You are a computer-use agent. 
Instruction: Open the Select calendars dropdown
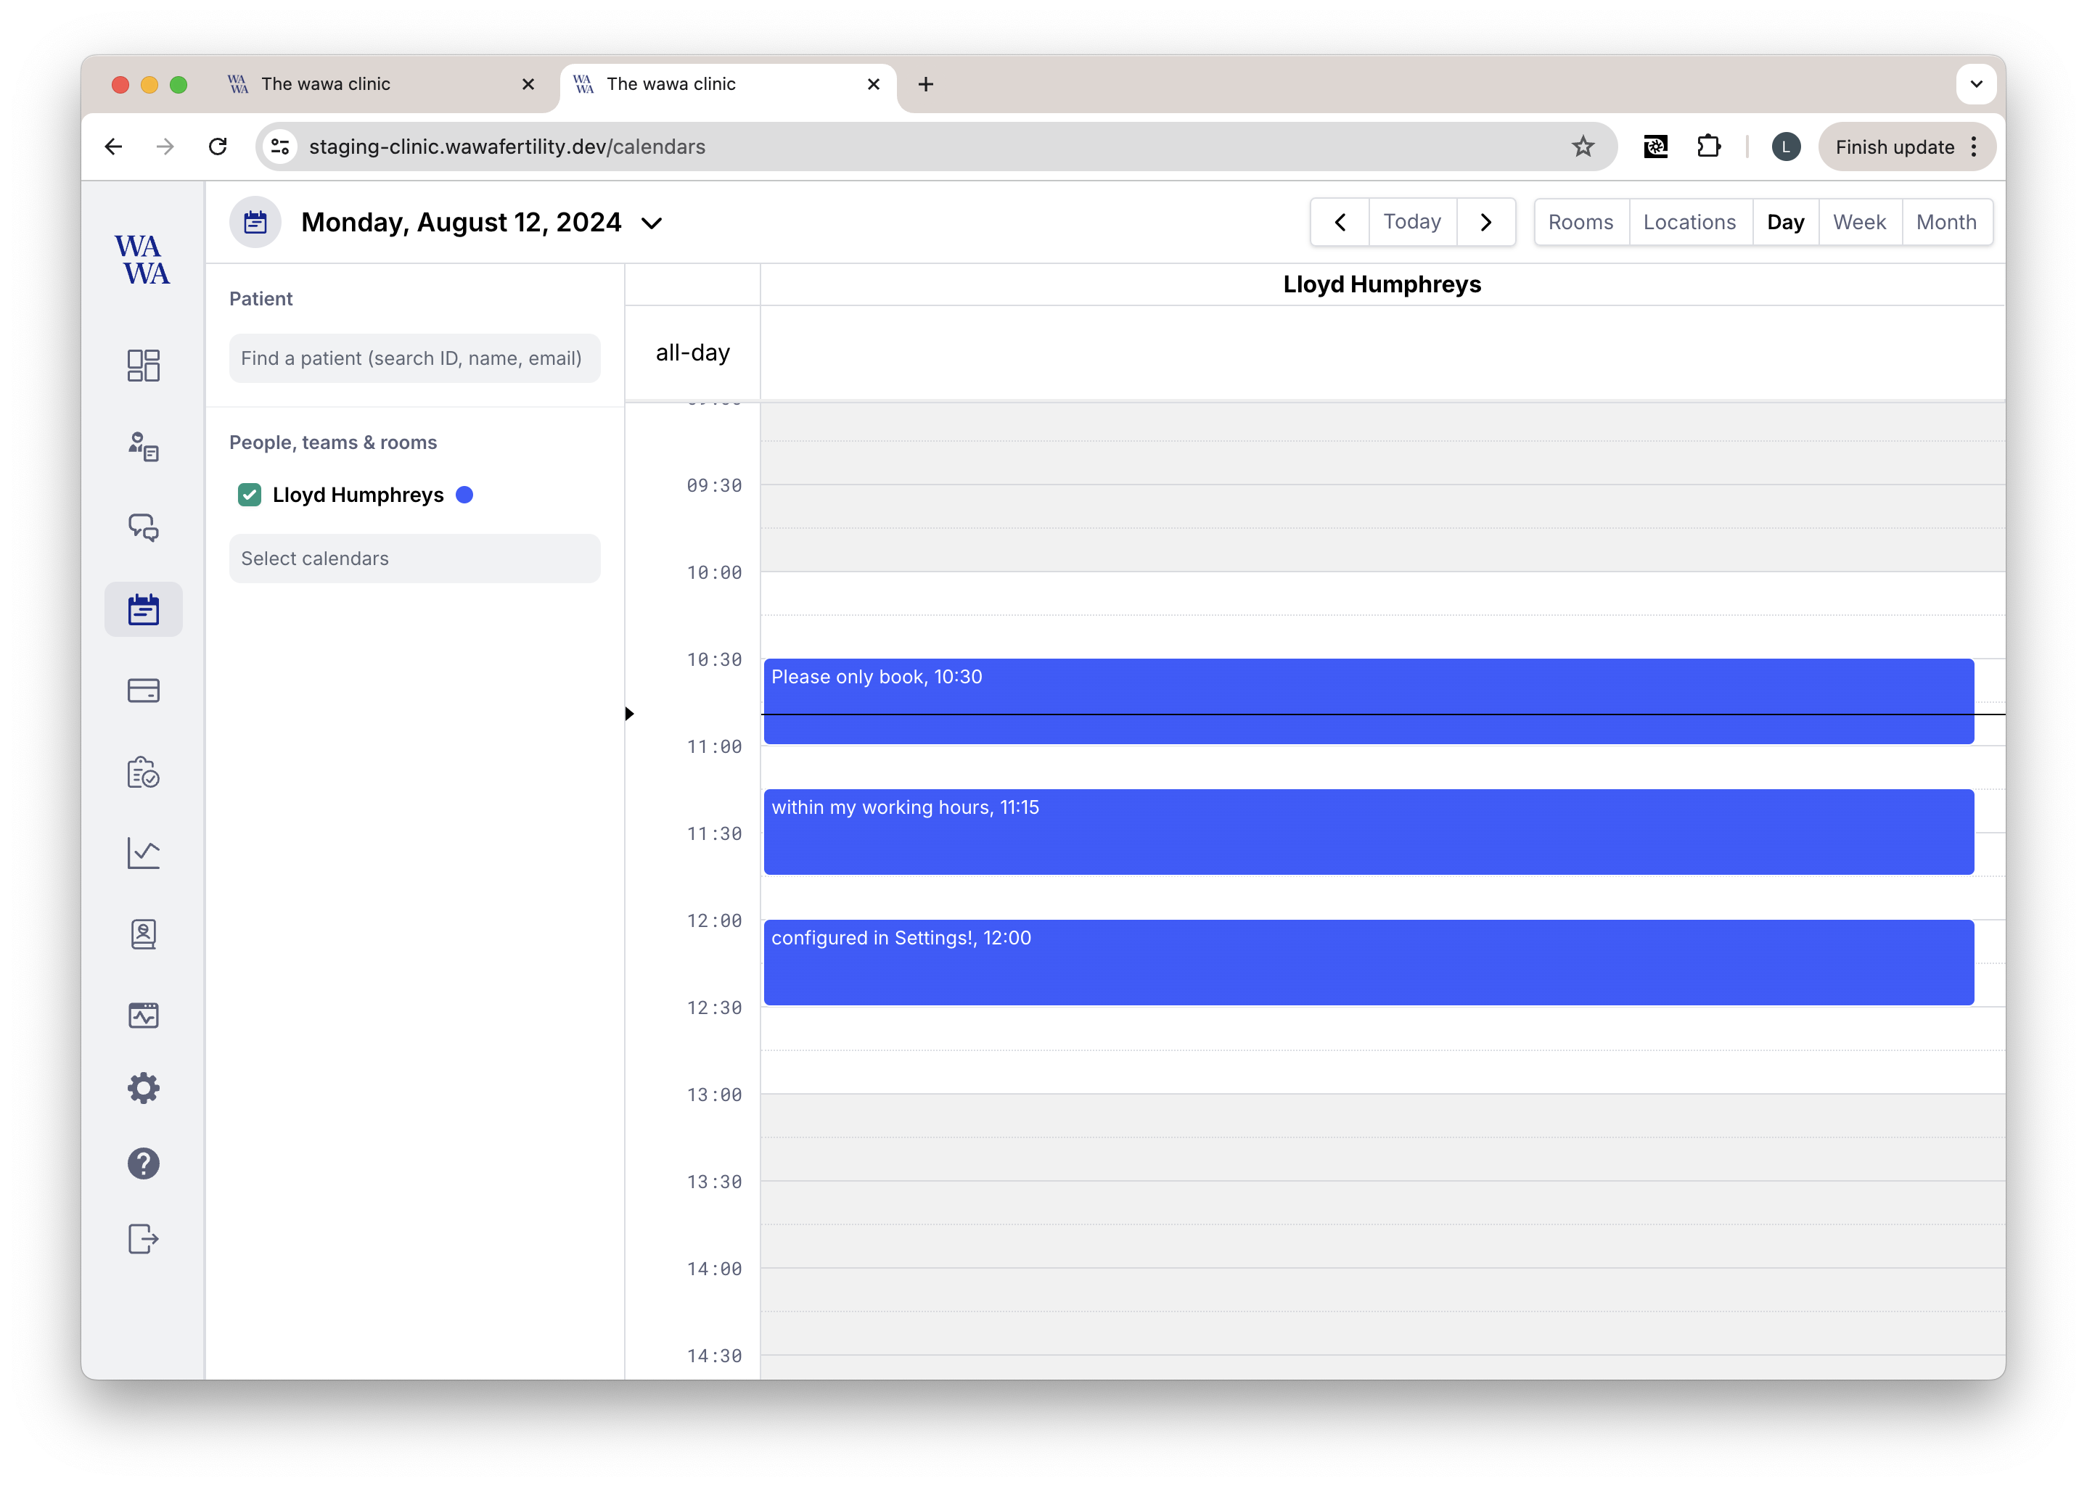click(414, 559)
